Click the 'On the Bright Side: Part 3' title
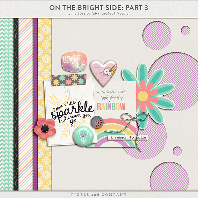The width and height of the screenshot is (198, 198). coord(99,7)
